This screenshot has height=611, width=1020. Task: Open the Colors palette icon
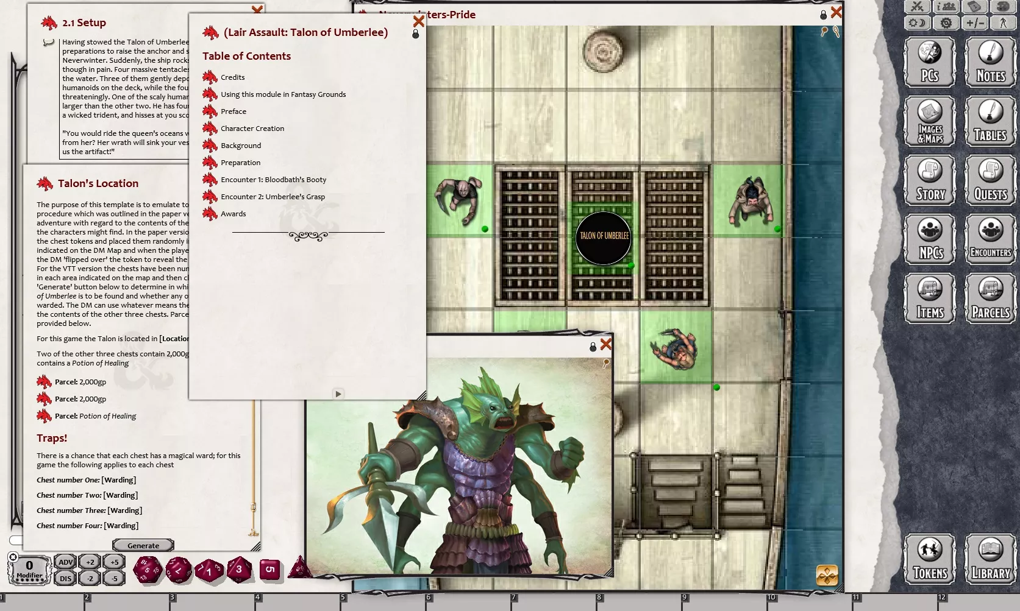point(1003,7)
